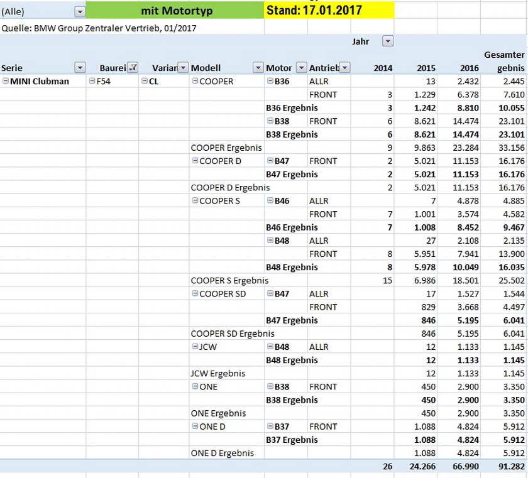This screenshot has height=478, width=528.
Task: Collapse the ONE model group
Action: tap(195, 386)
